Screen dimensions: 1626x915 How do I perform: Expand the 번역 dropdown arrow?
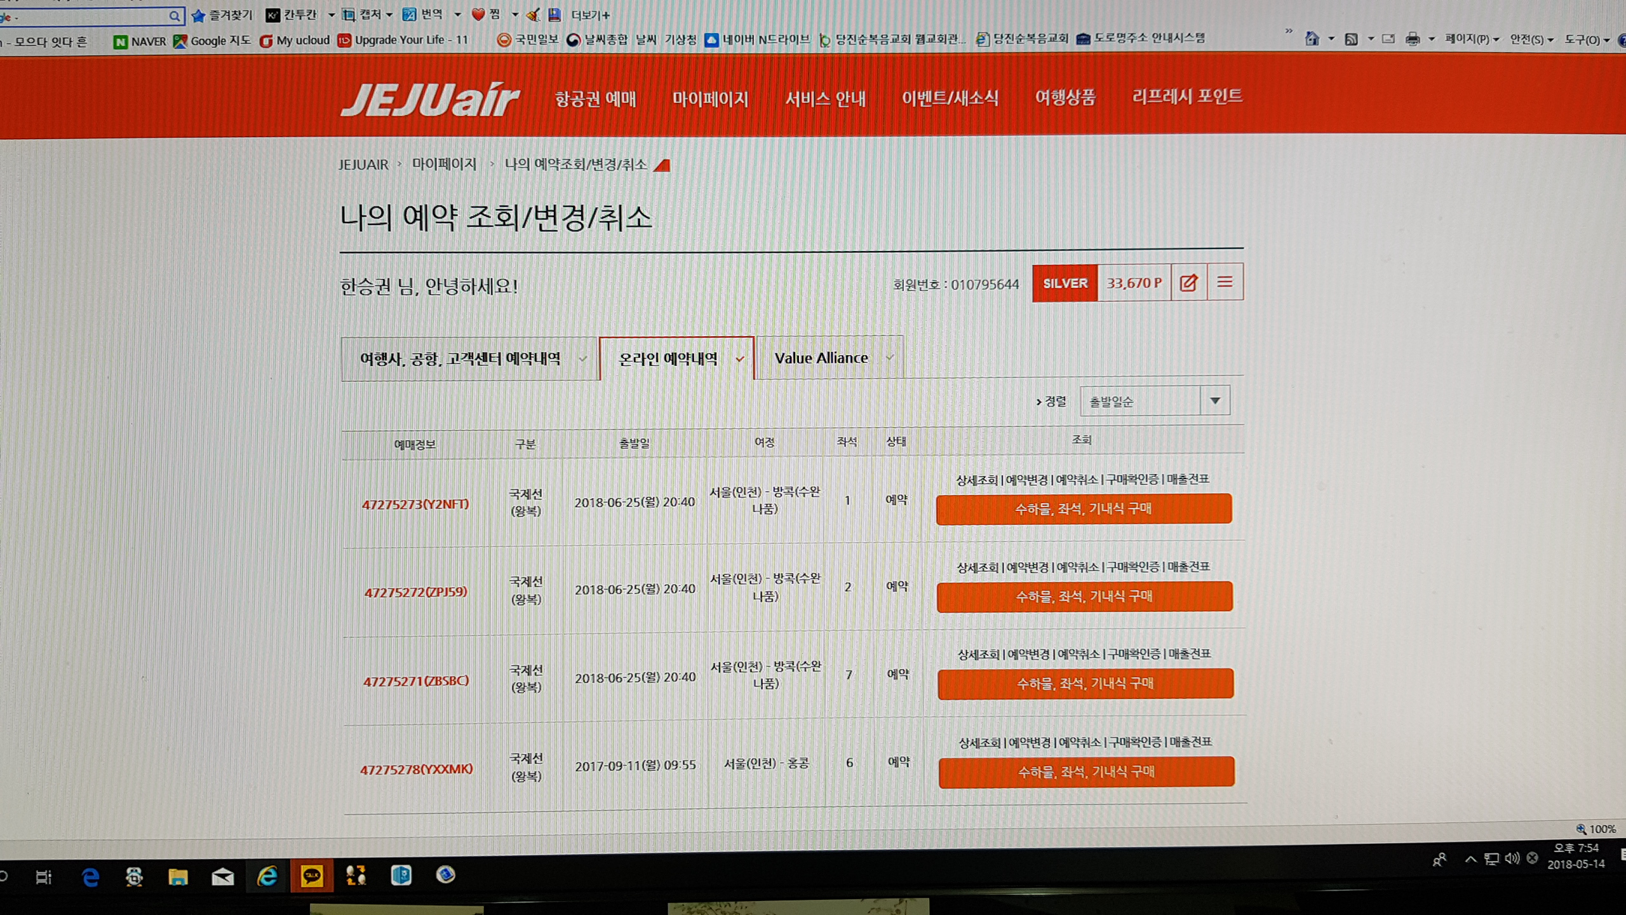point(457,14)
